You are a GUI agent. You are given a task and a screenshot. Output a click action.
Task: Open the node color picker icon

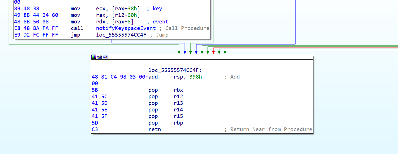pos(94,57)
